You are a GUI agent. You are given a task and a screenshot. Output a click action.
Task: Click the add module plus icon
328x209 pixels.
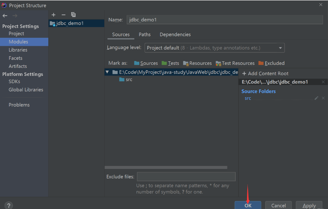click(x=54, y=15)
